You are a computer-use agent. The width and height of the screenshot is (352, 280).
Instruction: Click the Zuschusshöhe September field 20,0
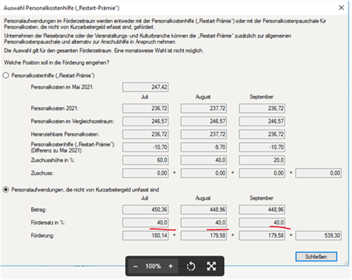click(x=262, y=160)
